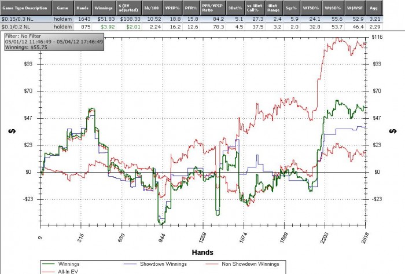The width and height of the screenshot is (405, 274).
Task: Click the 84.2 PFR/VPIP ratio value
Action: click(219, 19)
